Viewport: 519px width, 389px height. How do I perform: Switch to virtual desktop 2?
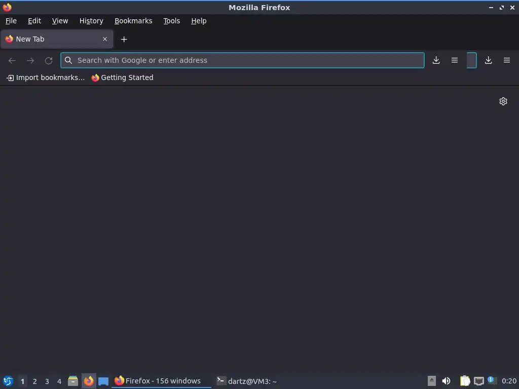(x=35, y=381)
